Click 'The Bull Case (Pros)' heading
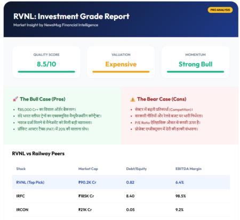Viewport: 240px width, 220px height. [x=43, y=99]
